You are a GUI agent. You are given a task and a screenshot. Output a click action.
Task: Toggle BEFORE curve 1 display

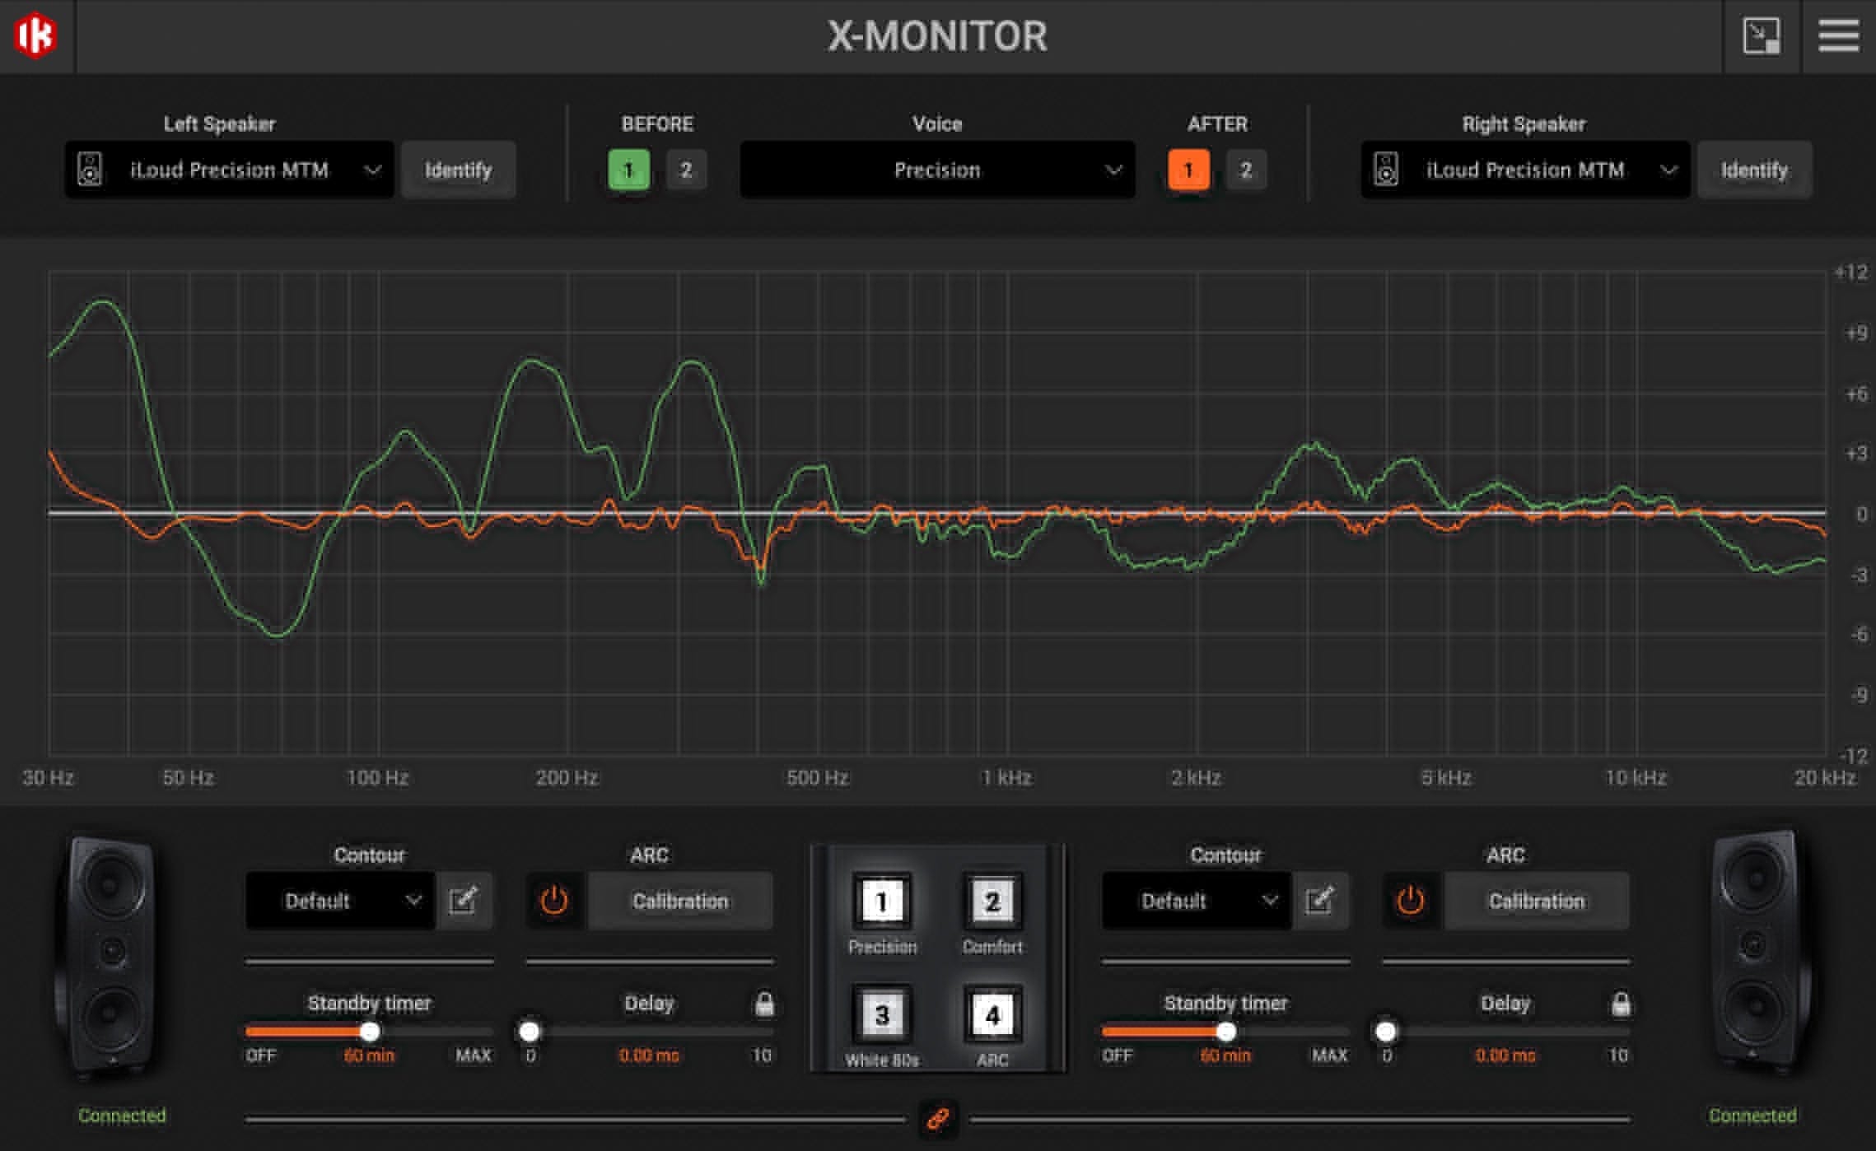pyautogui.click(x=628, y=170)
